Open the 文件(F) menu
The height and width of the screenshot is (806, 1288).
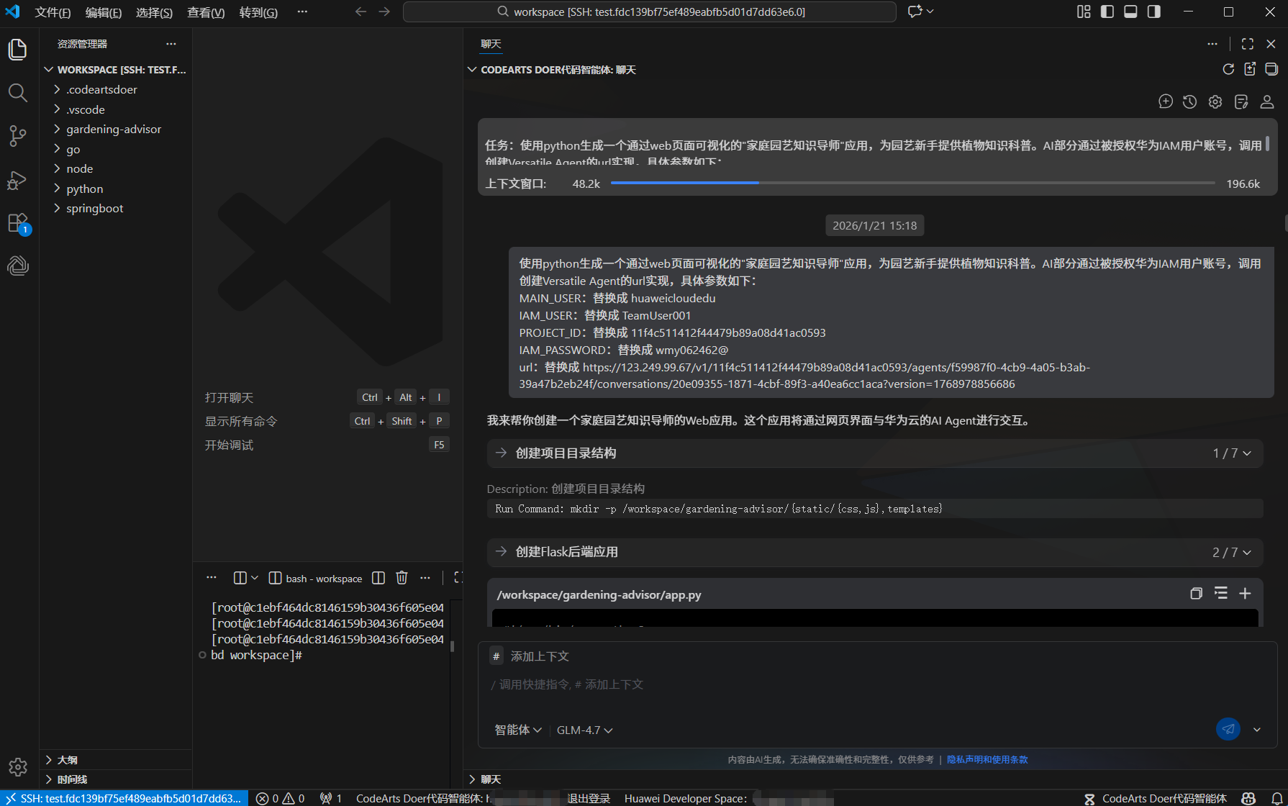pyautogui.click(x=53, y=12)
